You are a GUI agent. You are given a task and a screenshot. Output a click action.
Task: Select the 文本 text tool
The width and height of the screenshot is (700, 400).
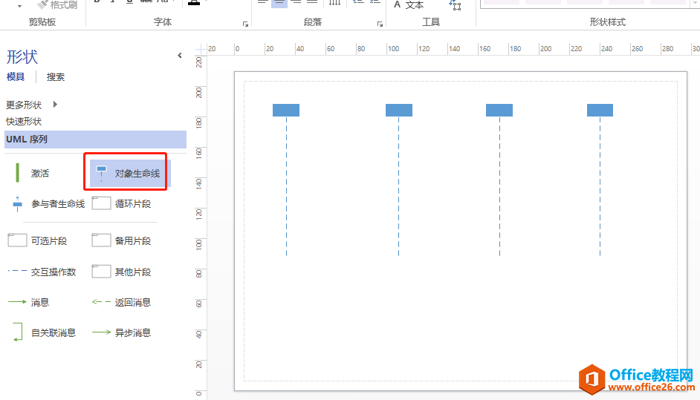[409, 5]
